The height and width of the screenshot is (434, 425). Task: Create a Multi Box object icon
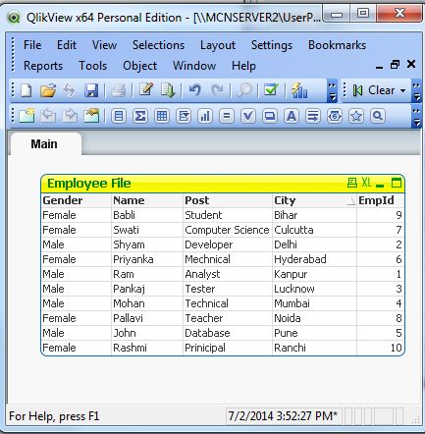184,116
